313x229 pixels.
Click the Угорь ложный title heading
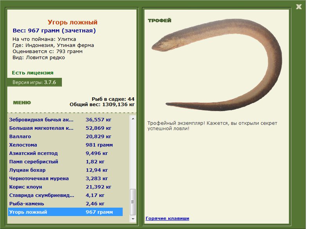(72, 22)
